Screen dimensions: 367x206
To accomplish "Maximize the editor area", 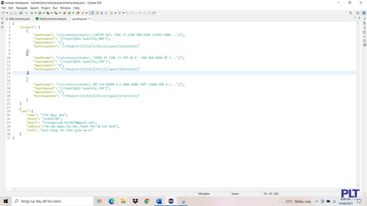I will (x=359, y=18).
